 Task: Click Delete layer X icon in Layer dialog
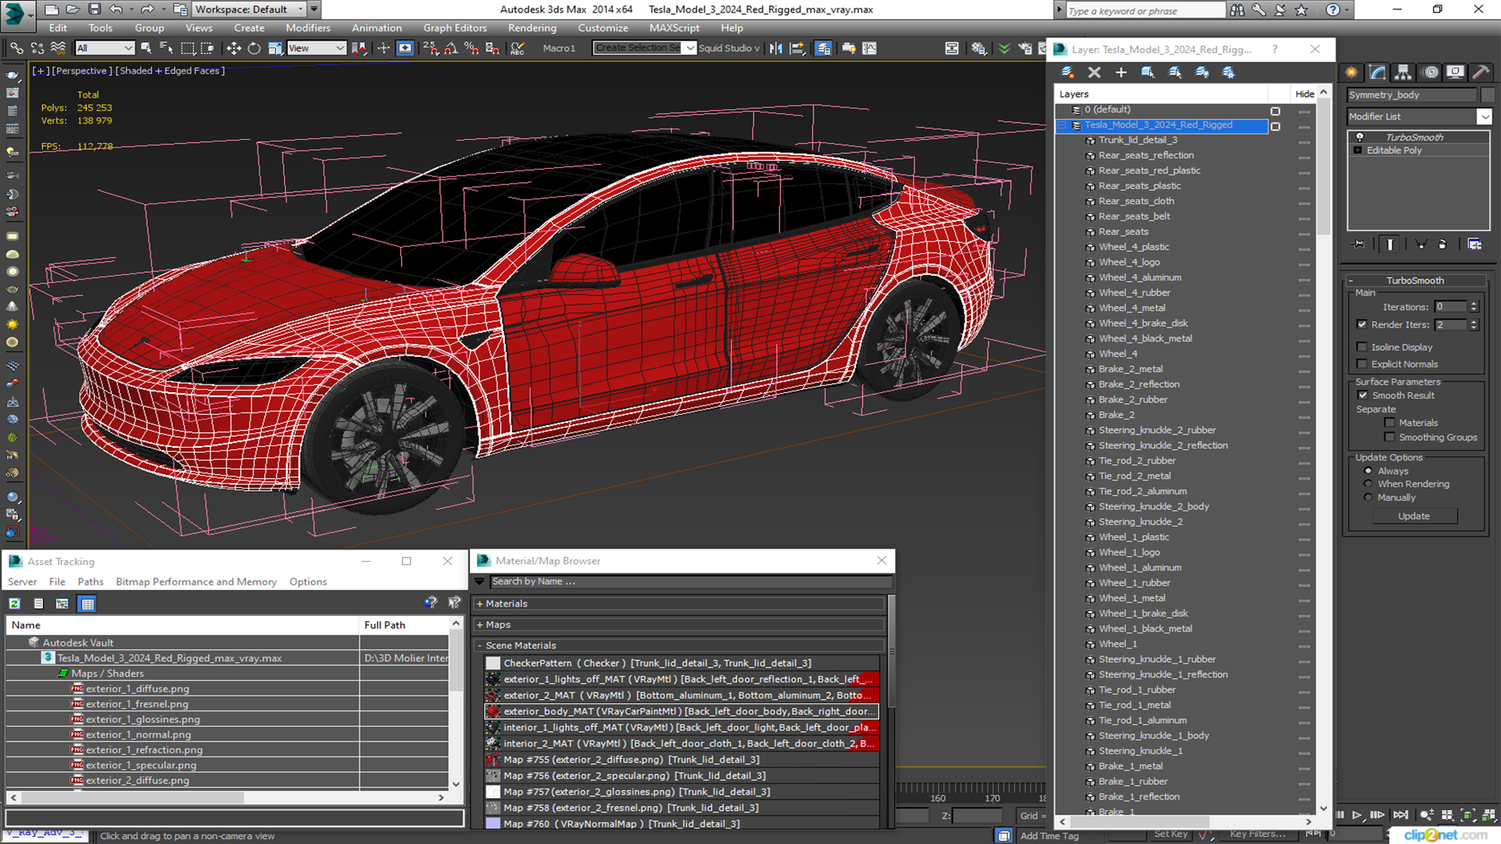(x=1094, y=72)
